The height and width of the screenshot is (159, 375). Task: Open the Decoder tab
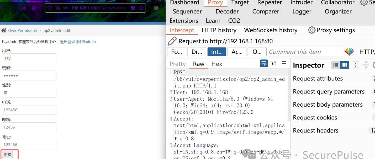227,12
